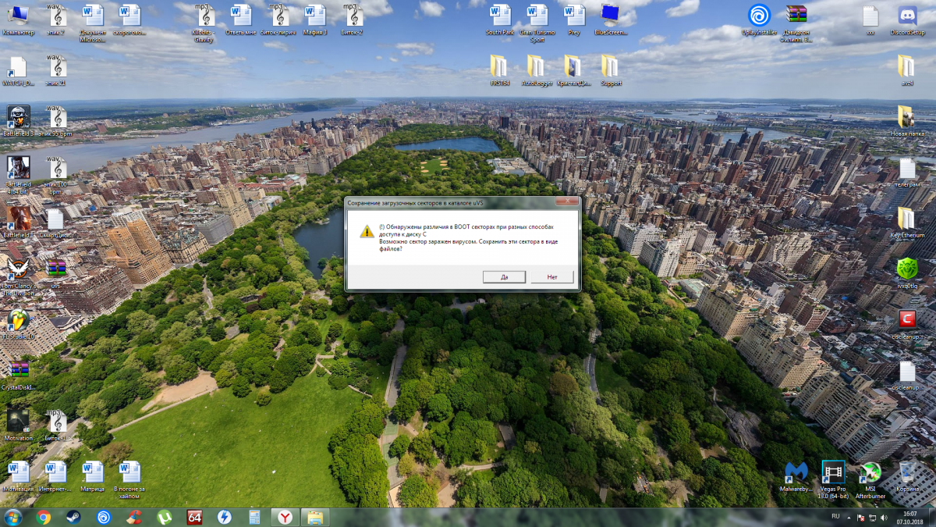This screenshot has width=936, height=527.
Task: Open the South Park Word document
Action: click(500, 20)
